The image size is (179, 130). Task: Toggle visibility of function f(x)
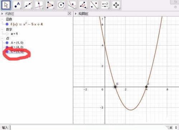(7, 24)
